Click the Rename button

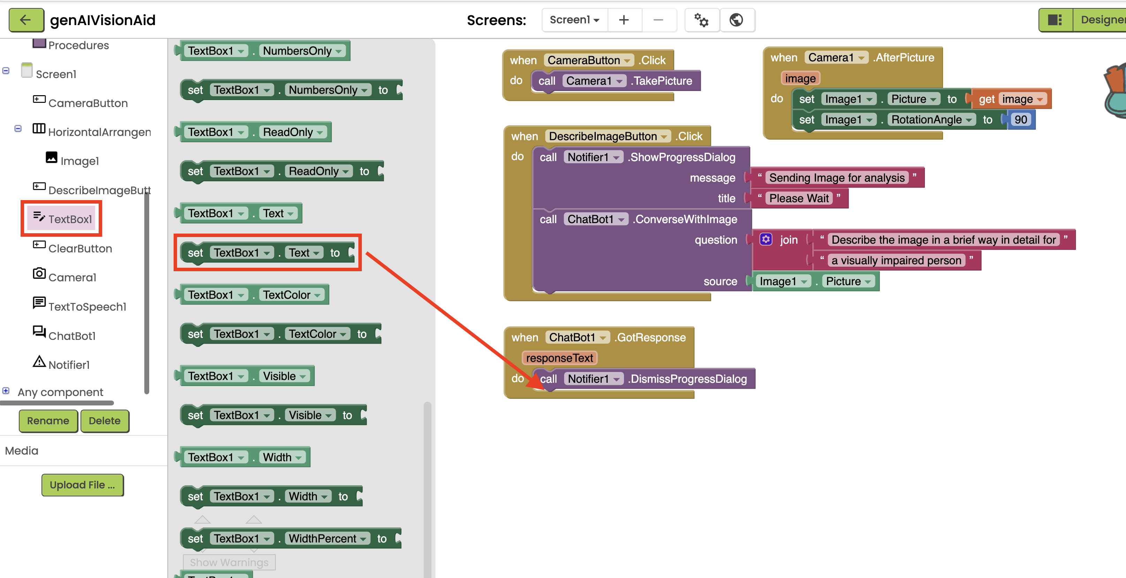pos(48,421)
